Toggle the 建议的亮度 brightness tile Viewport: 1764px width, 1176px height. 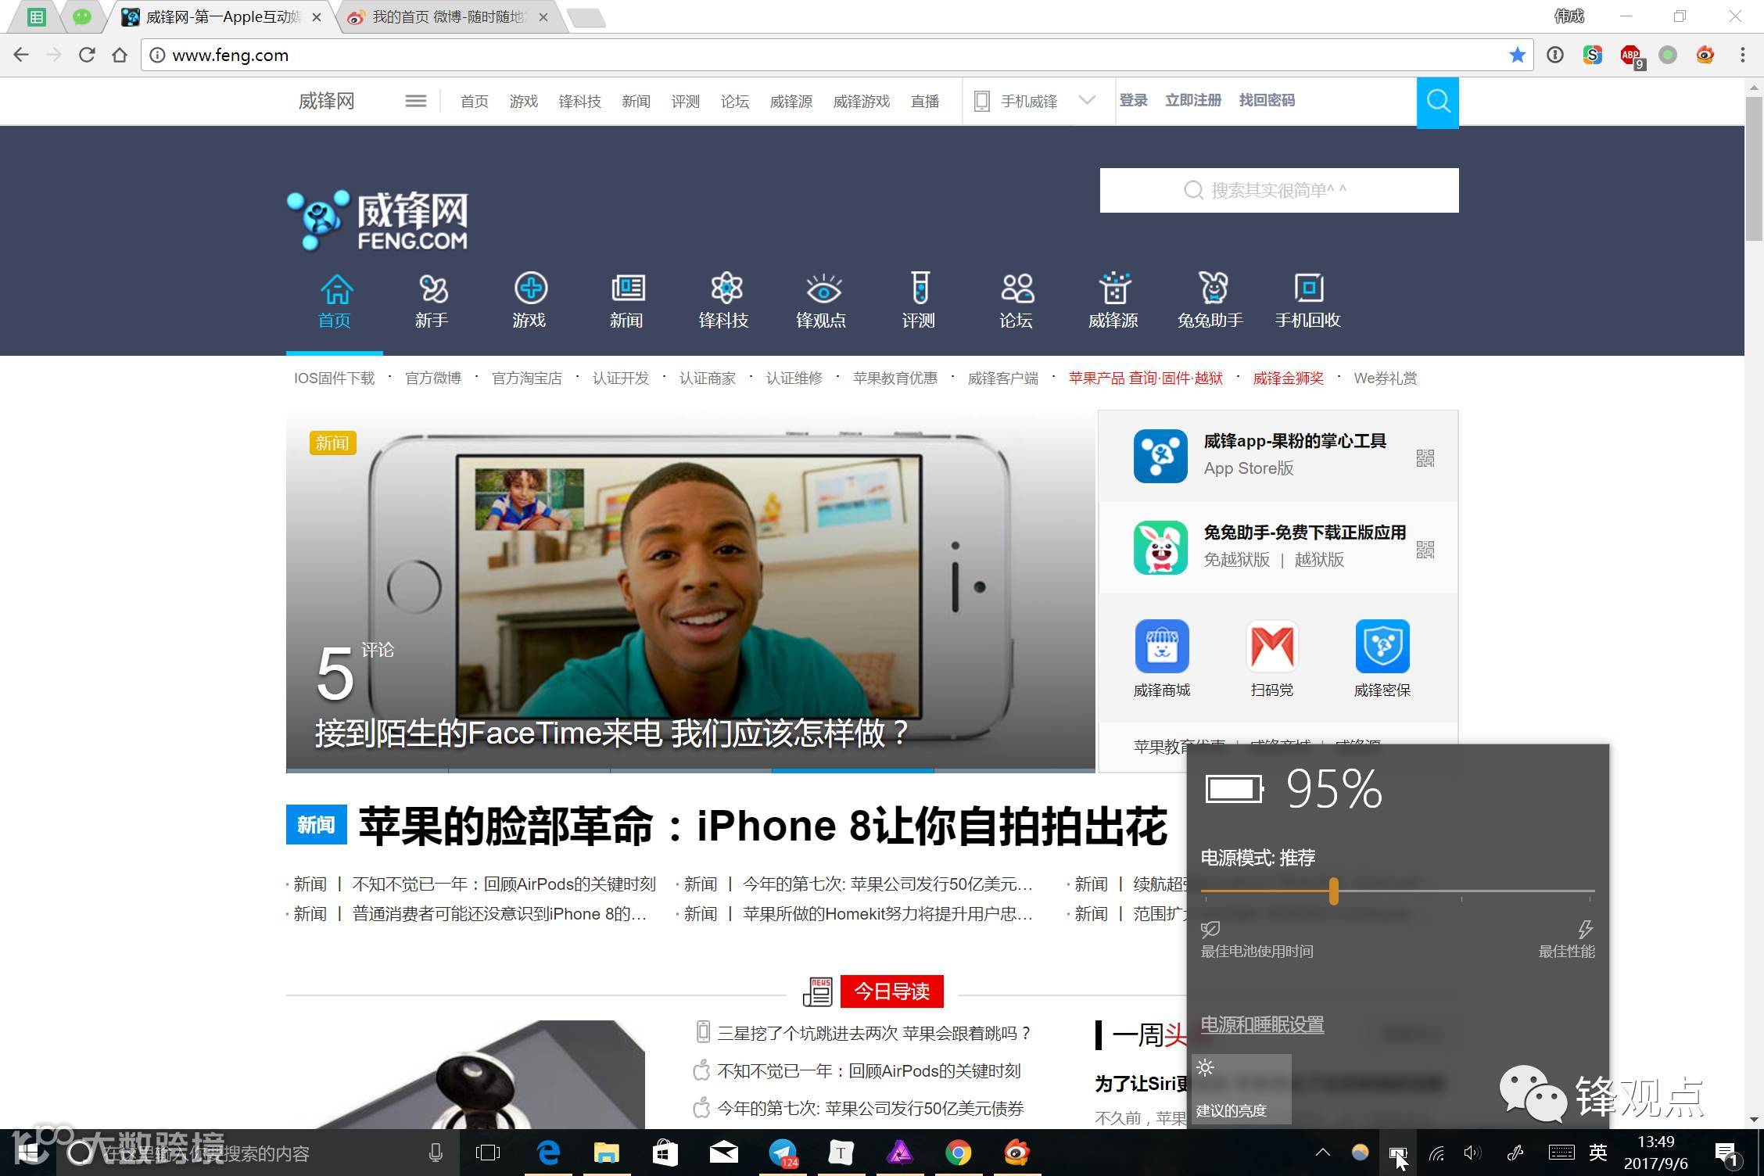(1240, 1088)
